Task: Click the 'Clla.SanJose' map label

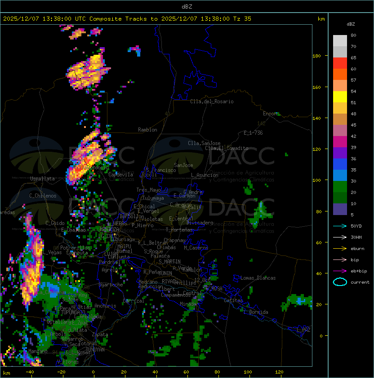Action: [204, 143]
